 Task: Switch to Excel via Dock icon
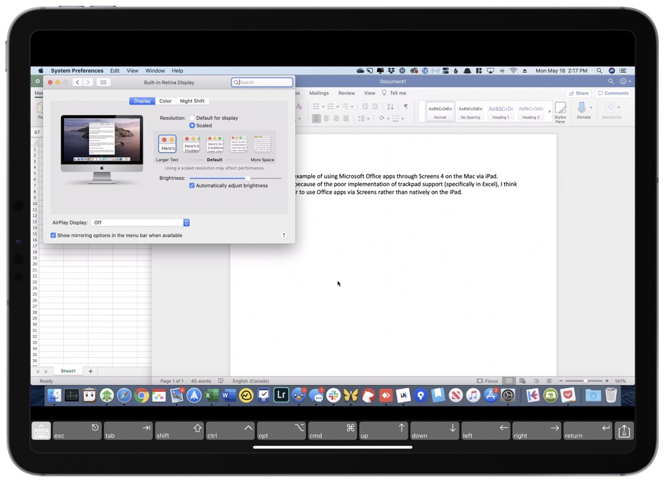[x=211, y=396]
